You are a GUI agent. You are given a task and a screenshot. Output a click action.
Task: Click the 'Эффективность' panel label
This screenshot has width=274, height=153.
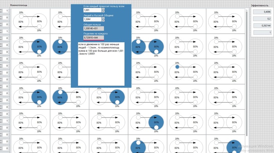click(260, 5)
